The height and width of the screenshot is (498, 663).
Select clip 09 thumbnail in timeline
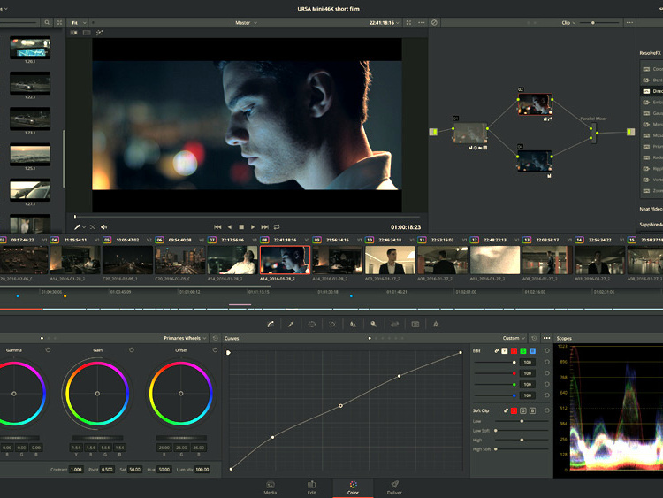(338, 260)
